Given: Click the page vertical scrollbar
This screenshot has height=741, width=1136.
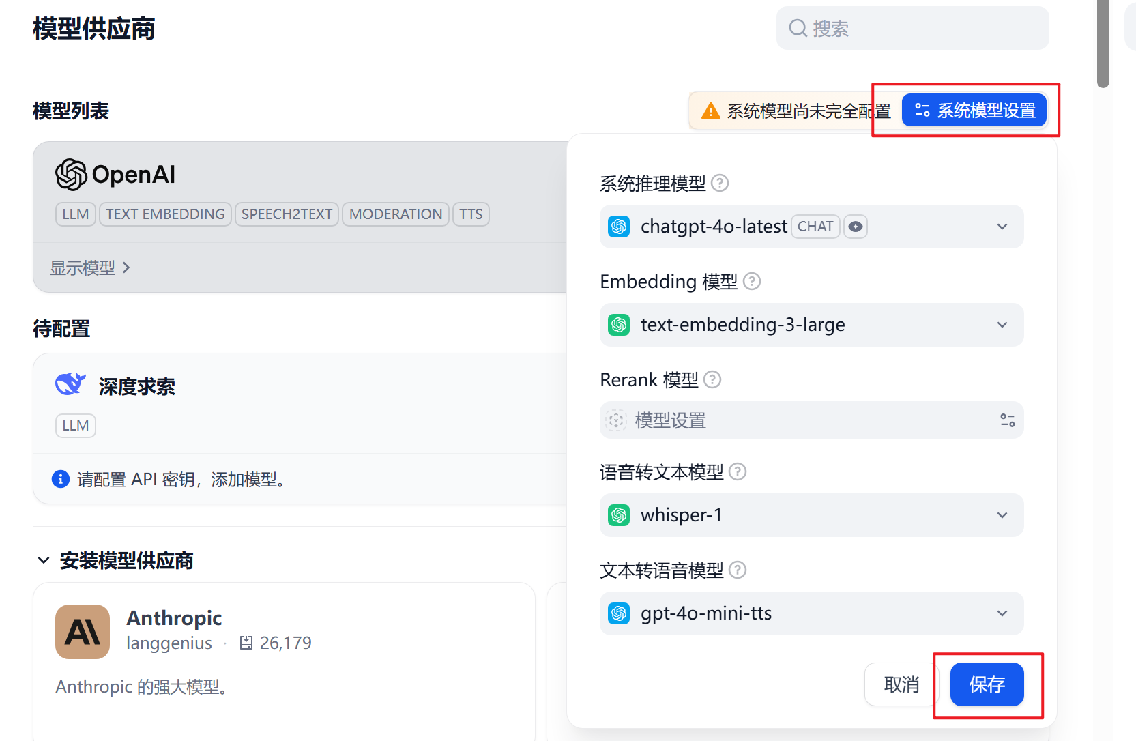Looking at the screenshot, I should [1103, 44].
